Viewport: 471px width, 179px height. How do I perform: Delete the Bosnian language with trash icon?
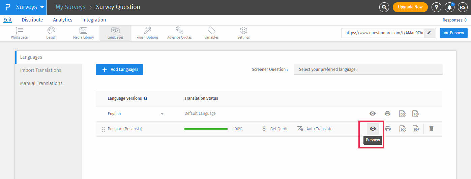coord(431,129)
